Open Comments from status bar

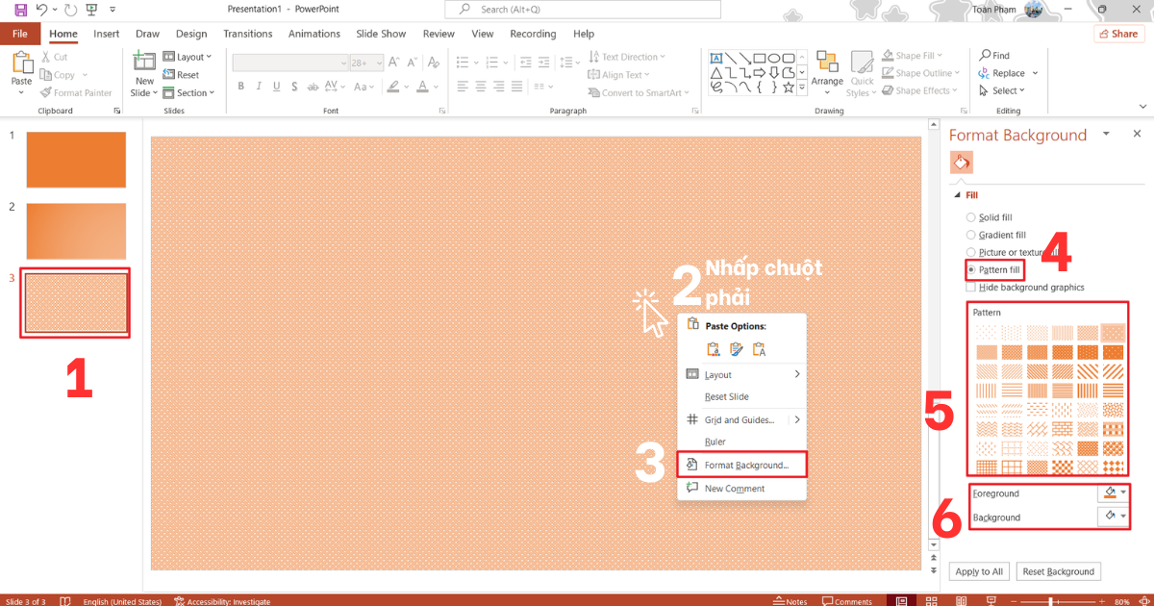846,600
